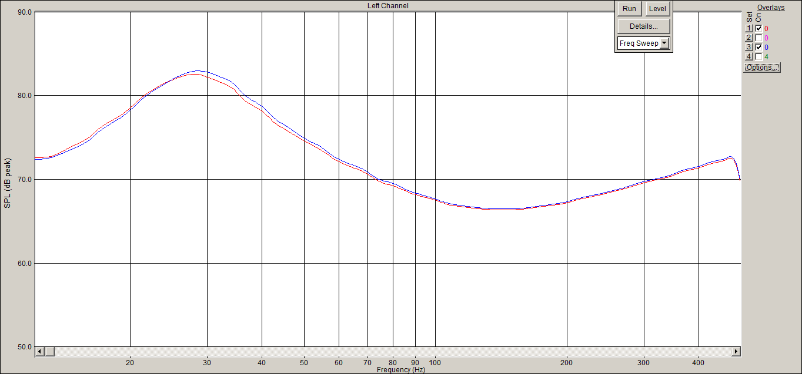
Task: Disable the blue overlay 3 checkbox
Action: [x=758, y=47]
